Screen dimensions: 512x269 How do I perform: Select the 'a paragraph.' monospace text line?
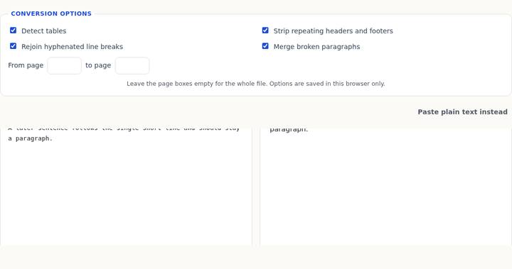[30, 138]
